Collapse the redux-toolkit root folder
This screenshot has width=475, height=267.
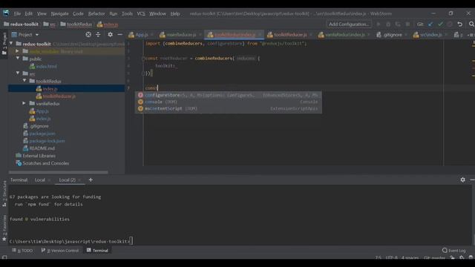12,44
